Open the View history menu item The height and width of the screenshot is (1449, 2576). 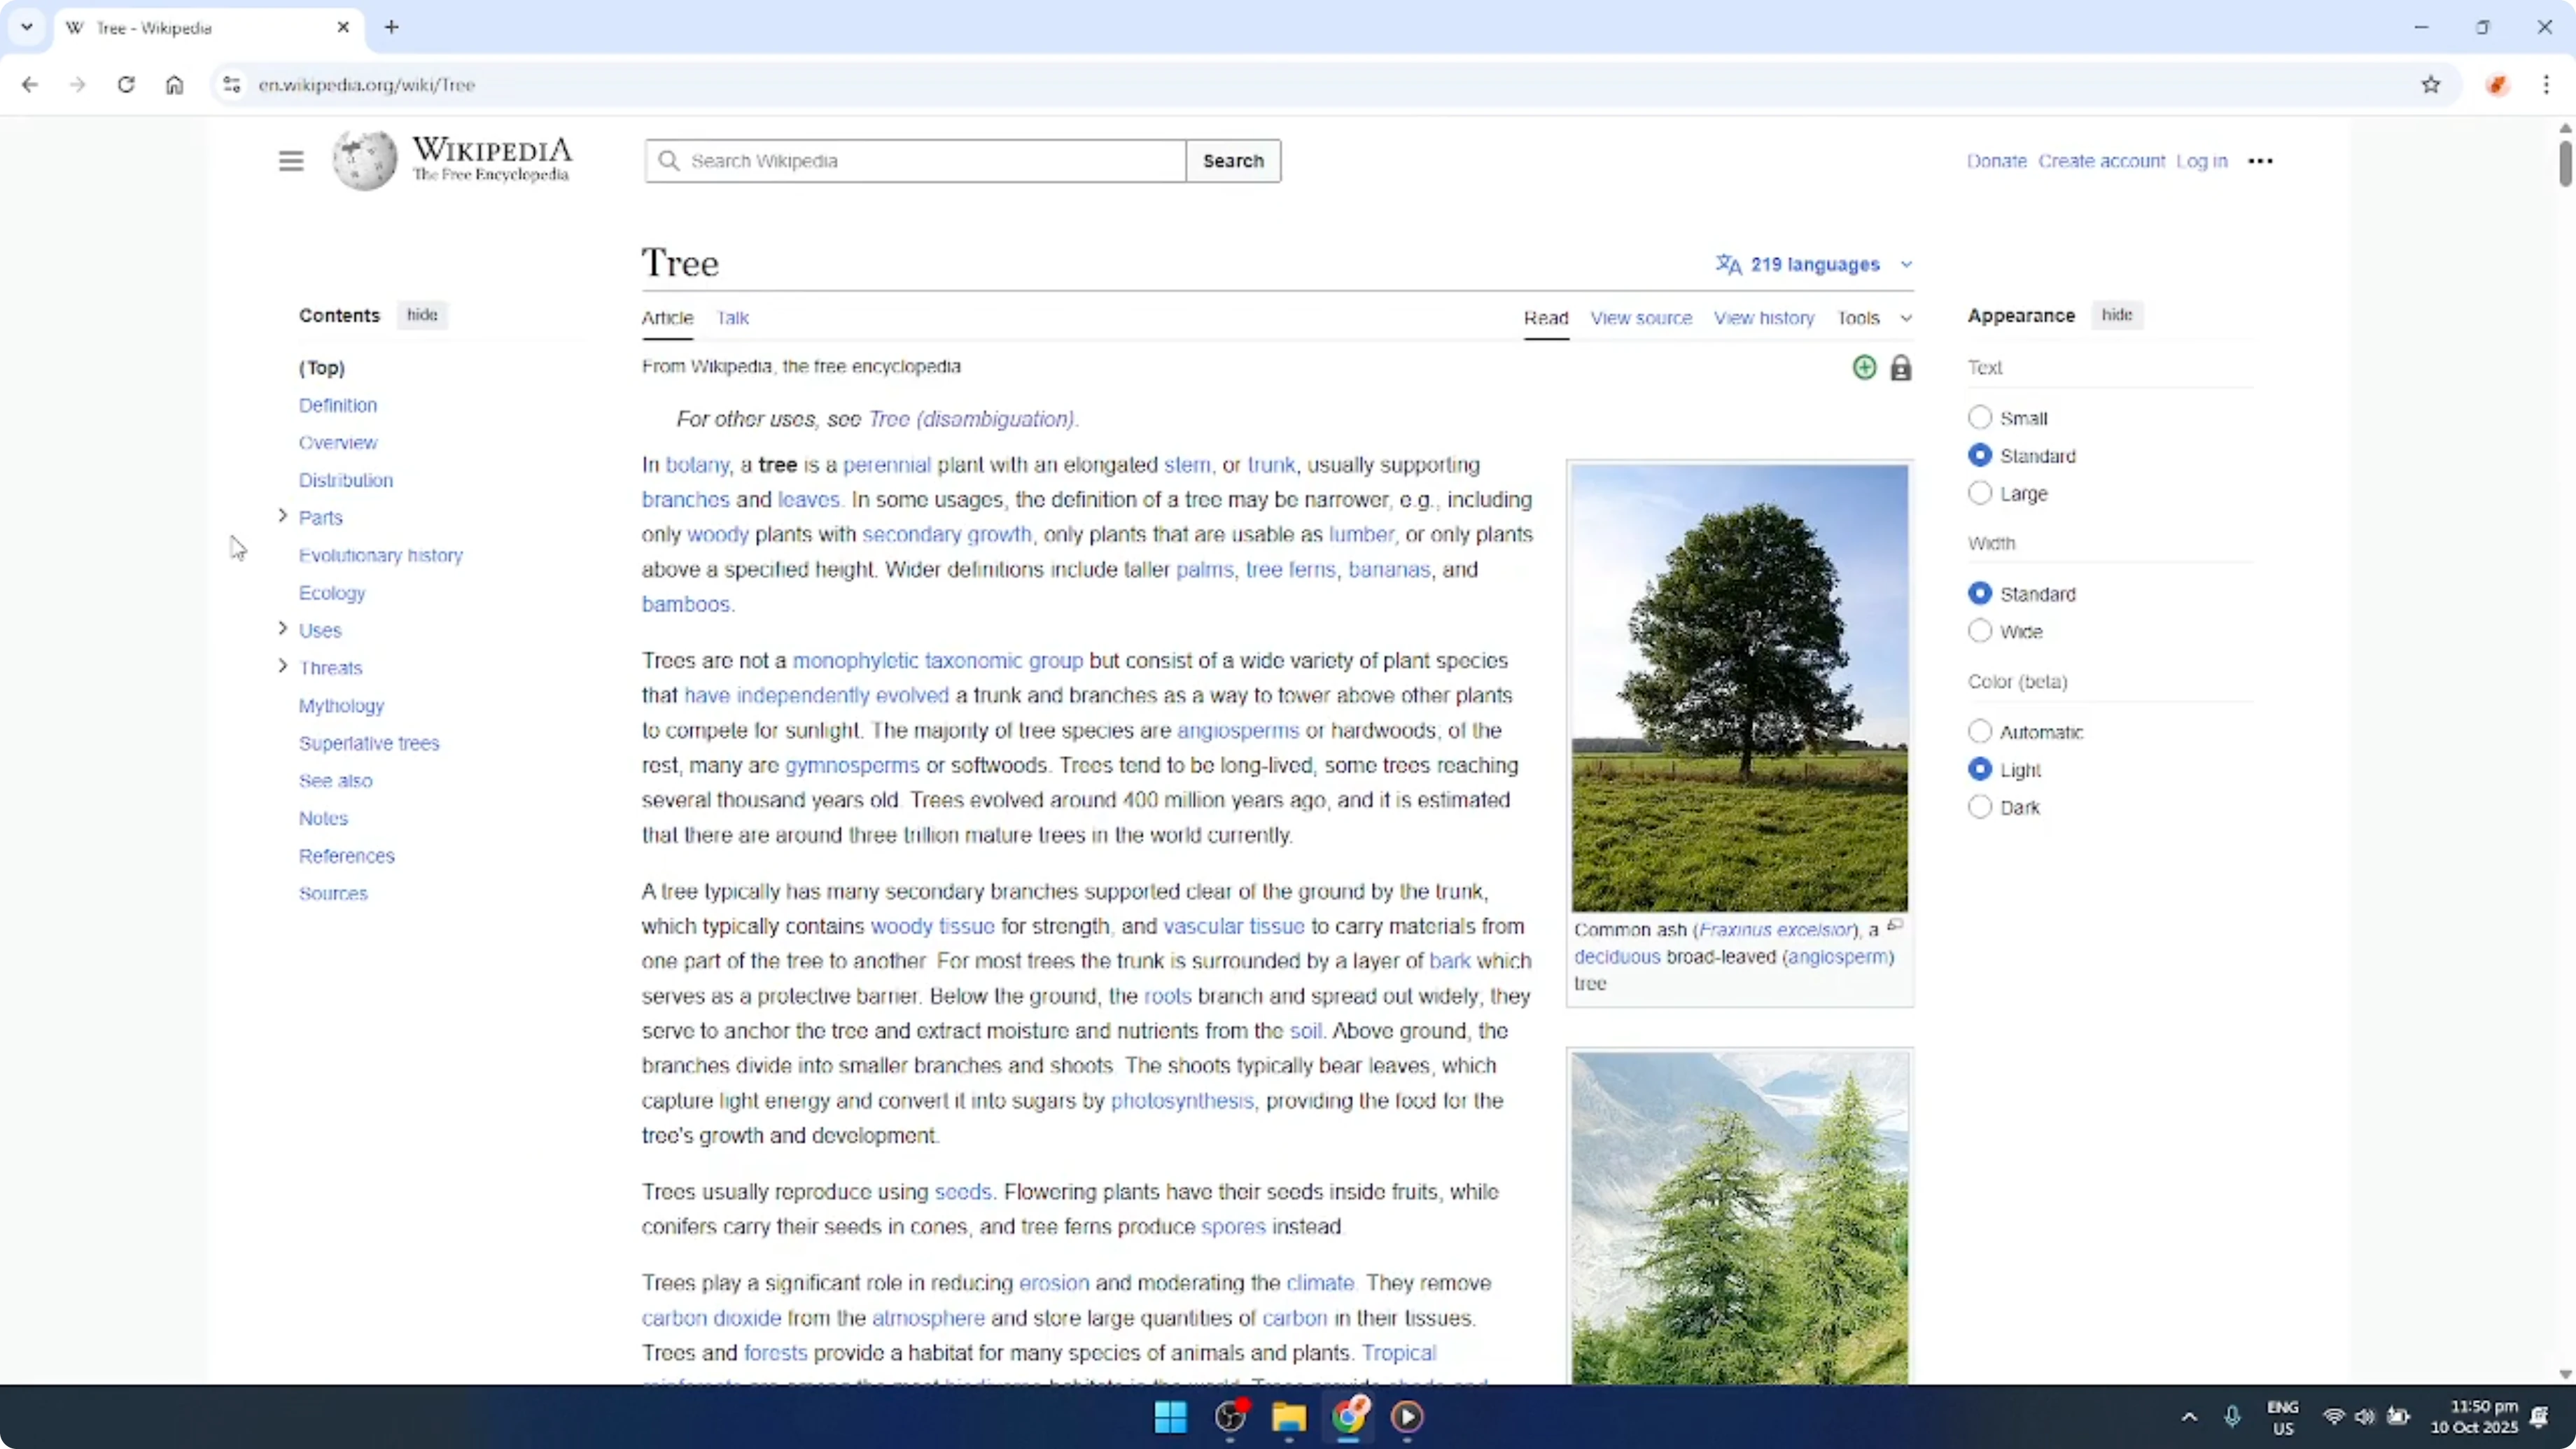[x=1763, y=318]
